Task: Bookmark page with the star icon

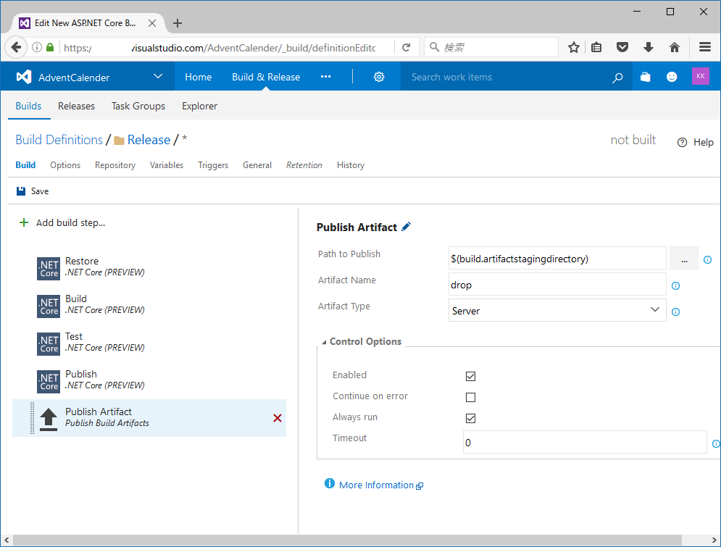Action: click(x=573, y=47)
